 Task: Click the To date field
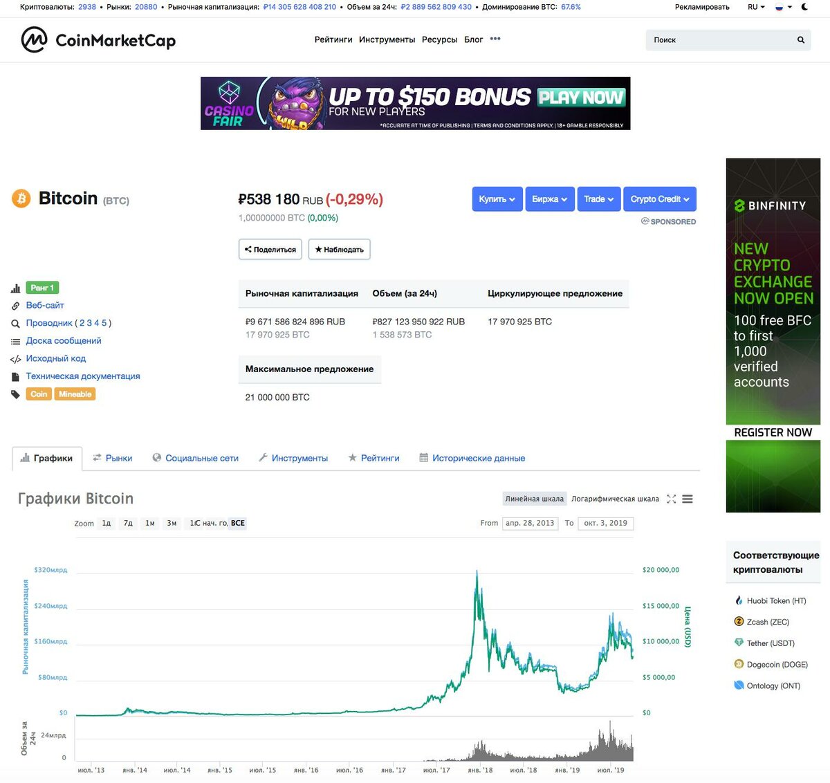pyautogui.click(x=606, y=523)
